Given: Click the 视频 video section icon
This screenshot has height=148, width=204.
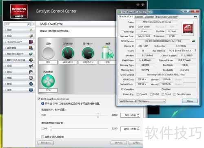Looking at the screenshot, I should click(x=31, y=66).
